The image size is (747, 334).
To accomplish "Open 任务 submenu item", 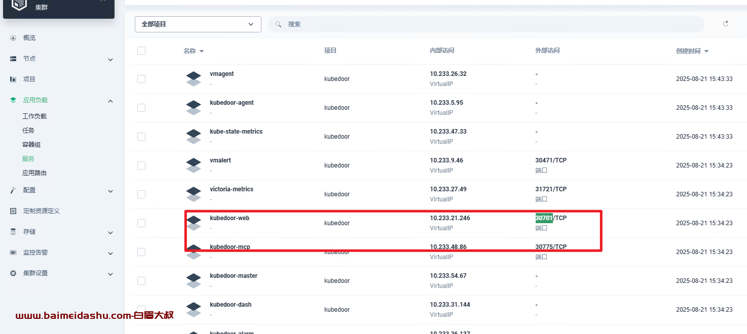I will coord(28,131).
